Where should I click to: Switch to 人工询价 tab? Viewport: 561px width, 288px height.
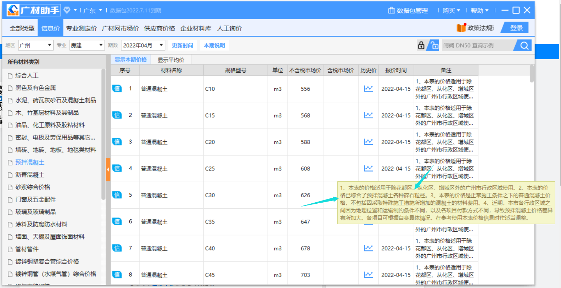coord(229,28)
